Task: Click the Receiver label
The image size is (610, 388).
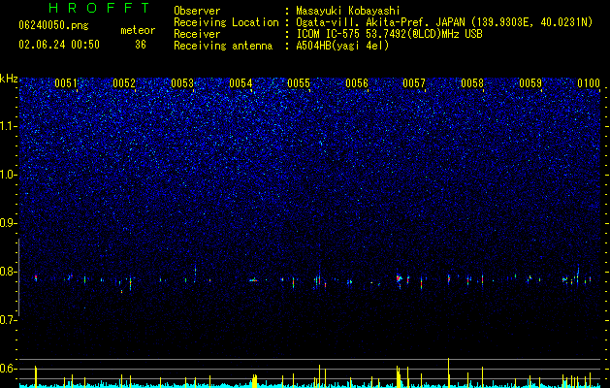Action: click(197, 34)
